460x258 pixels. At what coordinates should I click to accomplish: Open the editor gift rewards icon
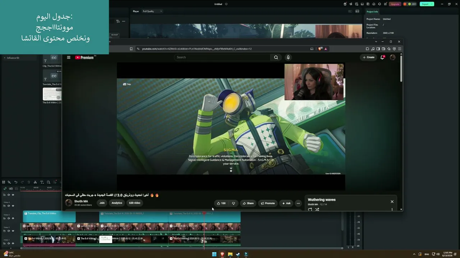[x=345, y=4]
